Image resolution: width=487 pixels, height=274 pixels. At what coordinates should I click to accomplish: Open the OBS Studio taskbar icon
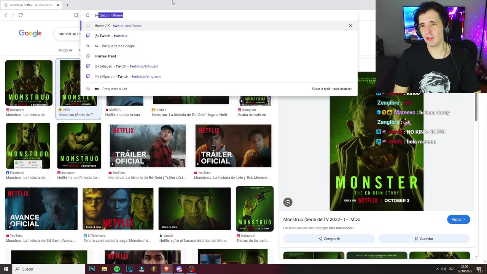192,269
